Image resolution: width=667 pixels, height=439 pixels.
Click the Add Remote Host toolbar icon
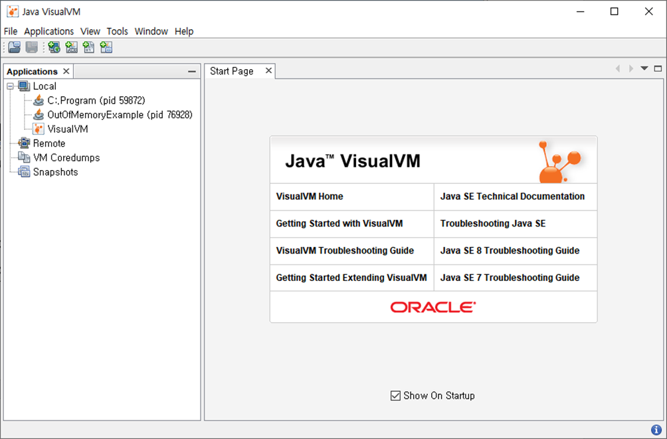54,47
